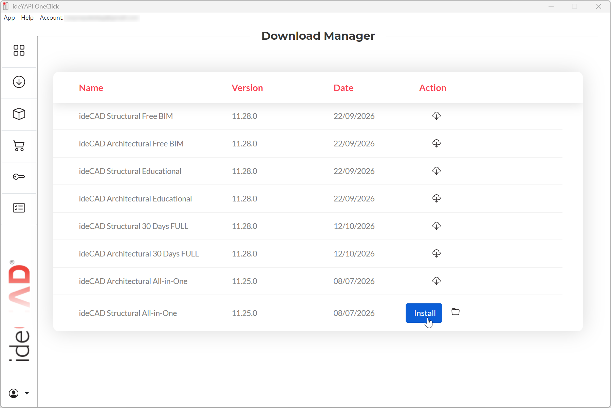
Task: Click the Account label in menu bar
Action: click(x=52, y=18)
